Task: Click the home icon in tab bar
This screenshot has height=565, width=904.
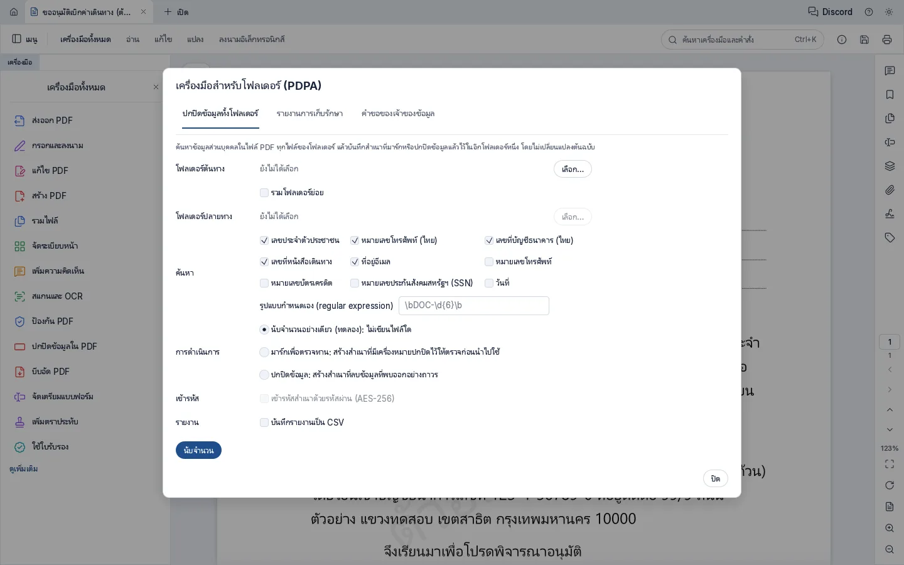Action: click(x=14, y=12)
